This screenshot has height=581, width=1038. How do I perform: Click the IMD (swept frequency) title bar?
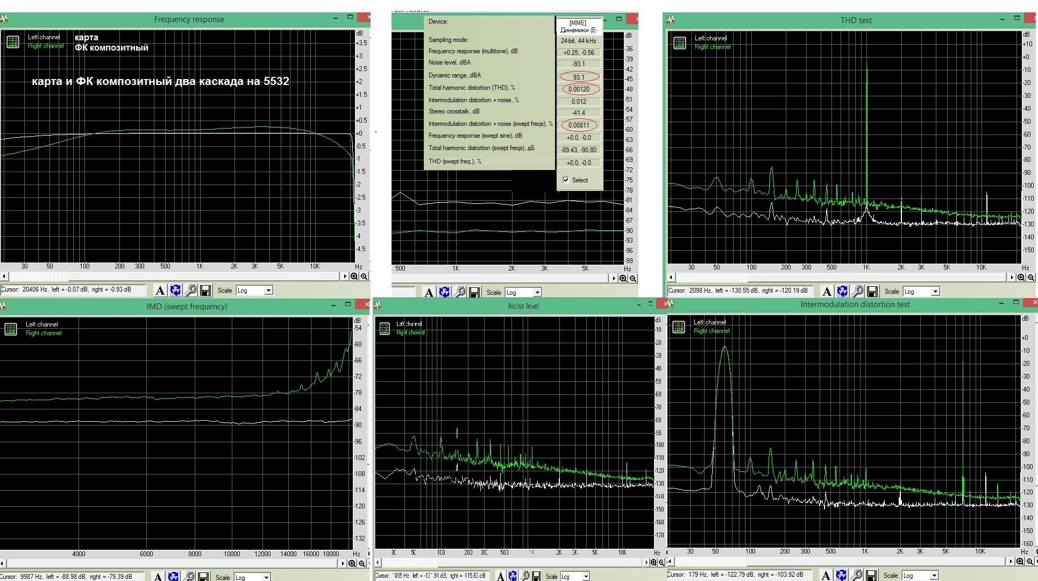[186, 306]
